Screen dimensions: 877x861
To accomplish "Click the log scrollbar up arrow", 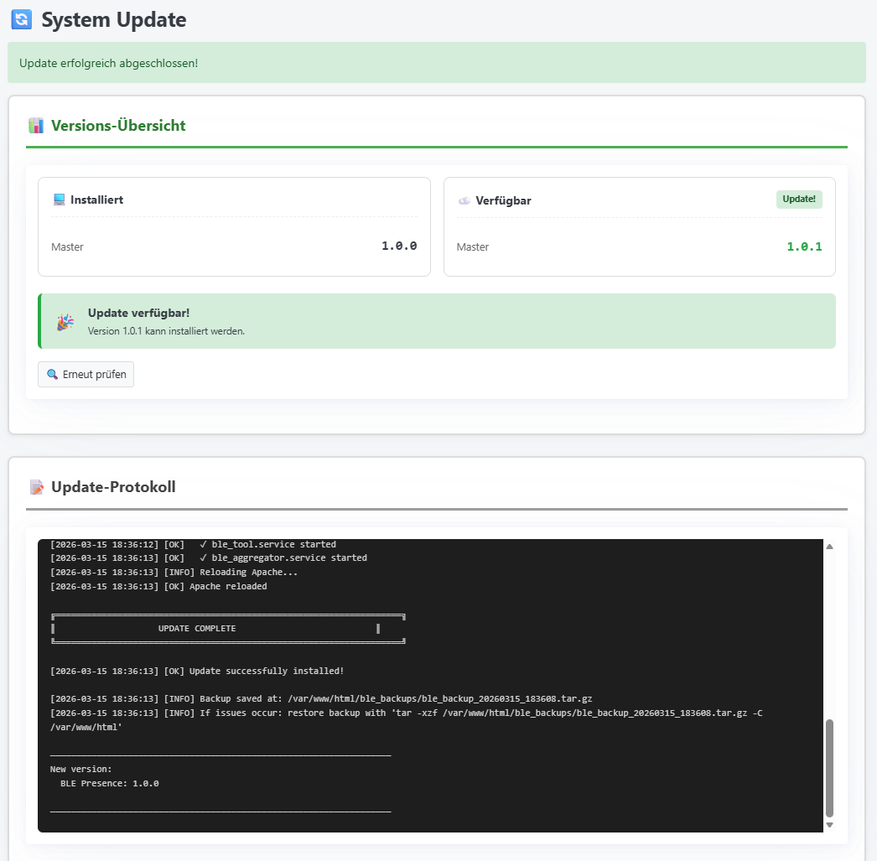I will pyautogui.click(x=830, y=547).
